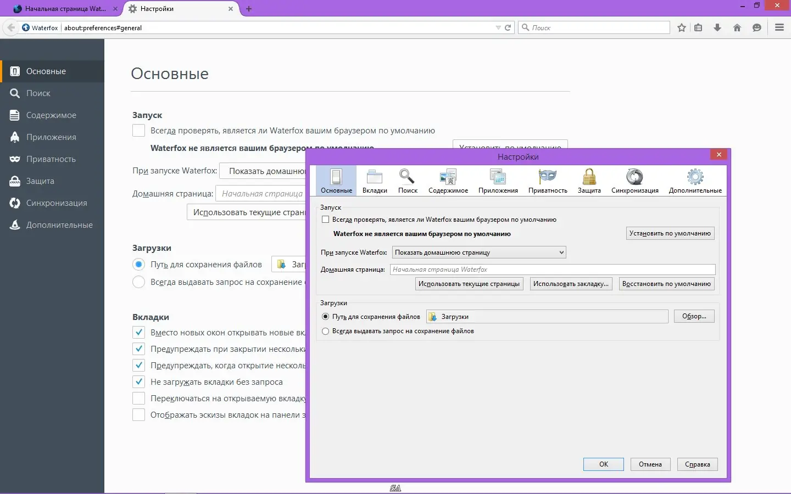Toggle Не загружать вкладки без запроса checkbox
The height and width of the screenshot is (494, 791).
[x=139, y=382]
